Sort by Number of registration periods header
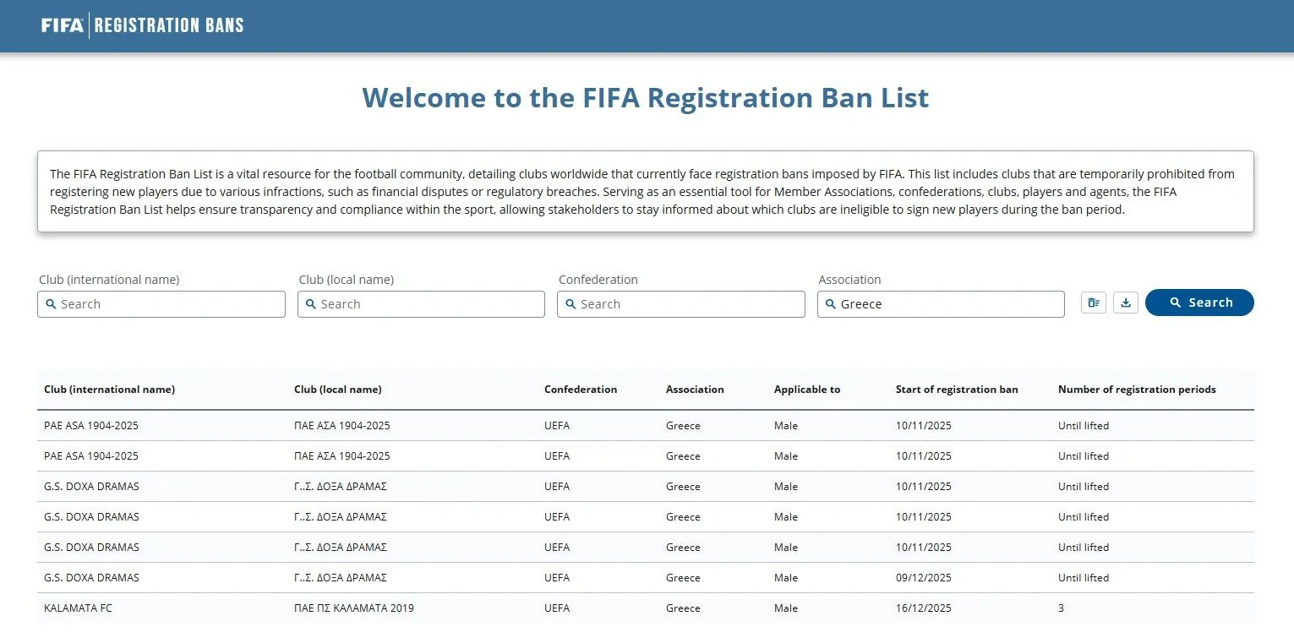Viewport: 1294px width, 638px height. (x=1137, y=390)
